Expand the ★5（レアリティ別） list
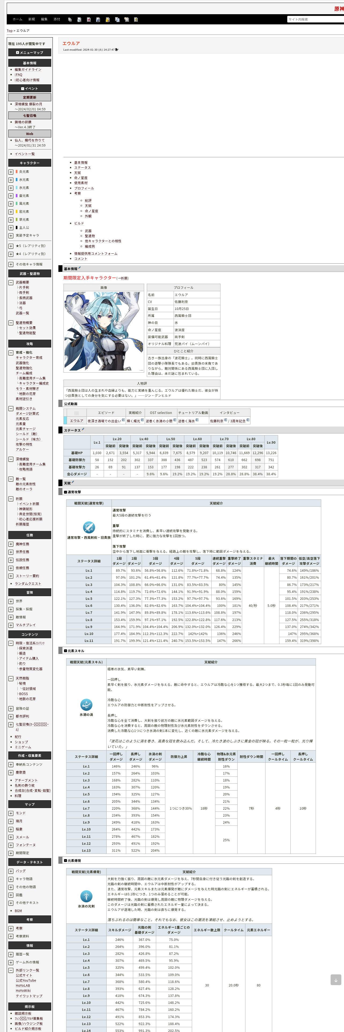The image size is (344, 1032). point(11,246)
